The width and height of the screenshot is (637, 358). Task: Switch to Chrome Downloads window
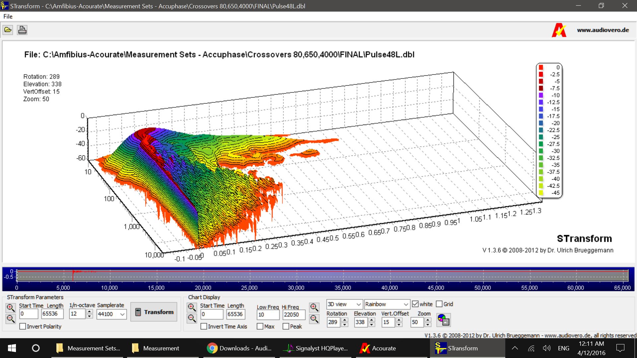(x=239, y=348)
